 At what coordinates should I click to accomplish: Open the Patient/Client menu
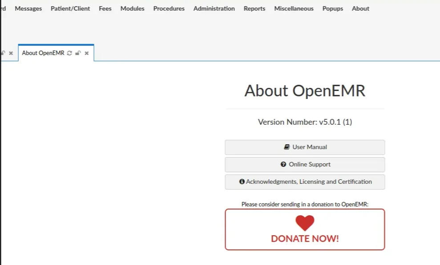point(70,9)
